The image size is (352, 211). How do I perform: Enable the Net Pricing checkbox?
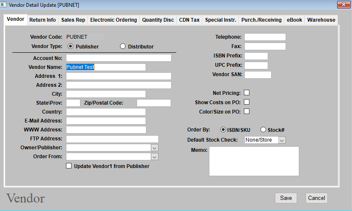click(x=246, y=93)
